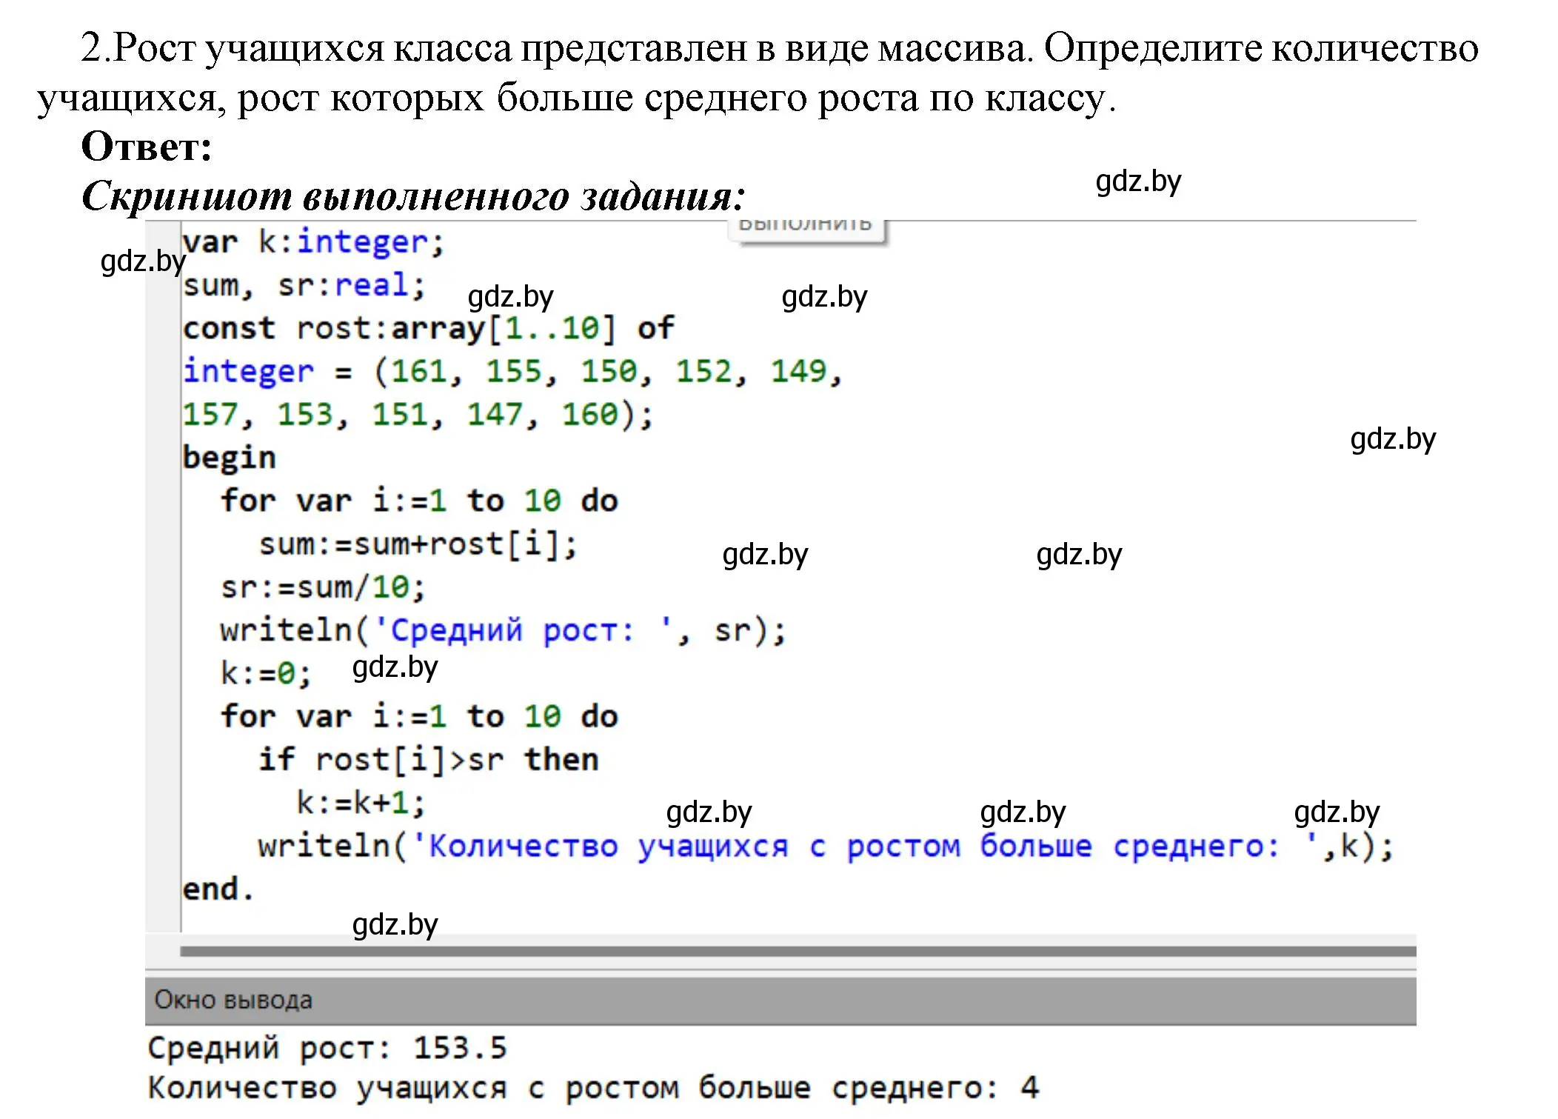The width and height of the screenshot is (1558, 1119).
Task: Click the line 'sum:=sum+rost[i];'
Action: (x=418, y=544)
